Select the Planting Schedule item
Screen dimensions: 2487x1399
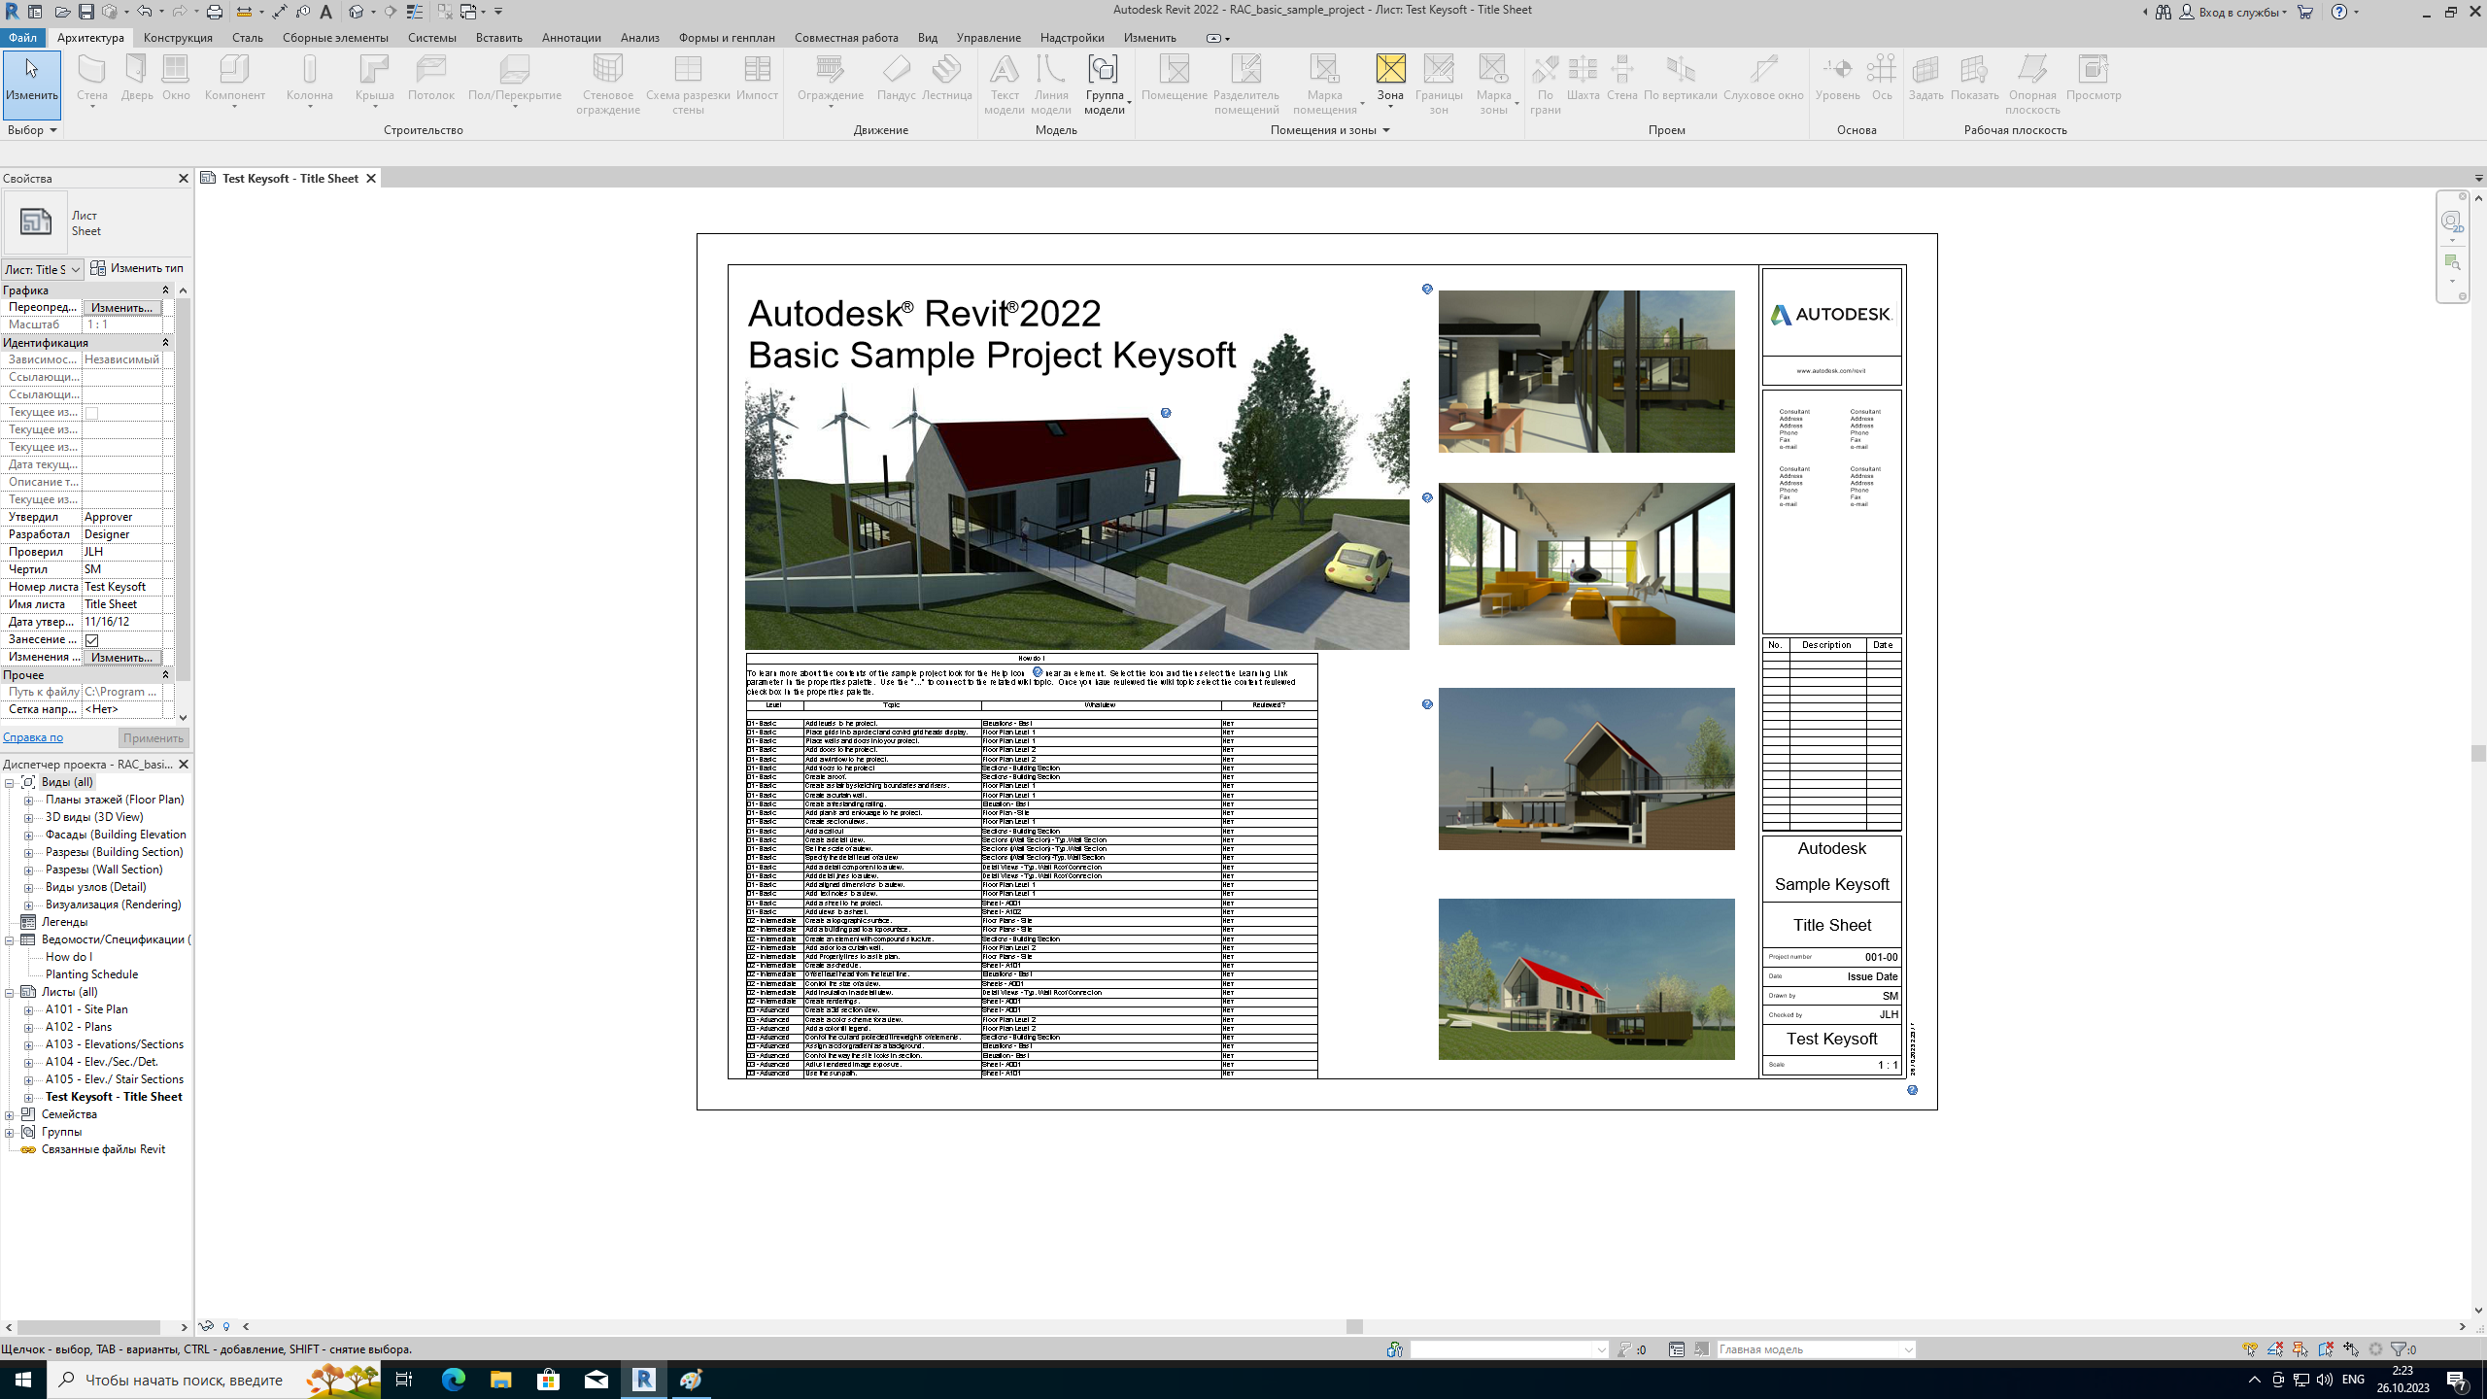91,975
